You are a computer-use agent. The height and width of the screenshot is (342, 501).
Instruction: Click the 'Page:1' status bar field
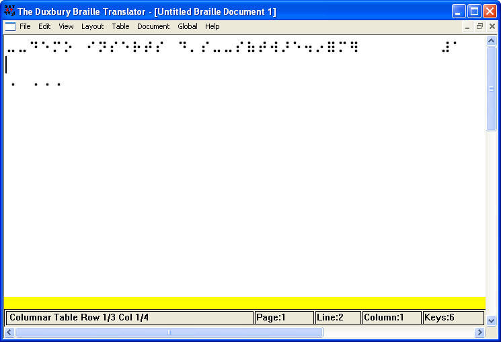(284, 317)
